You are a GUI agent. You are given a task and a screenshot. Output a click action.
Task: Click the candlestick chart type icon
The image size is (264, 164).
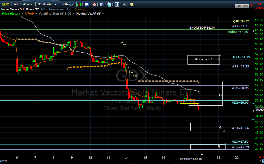(79, 4)
